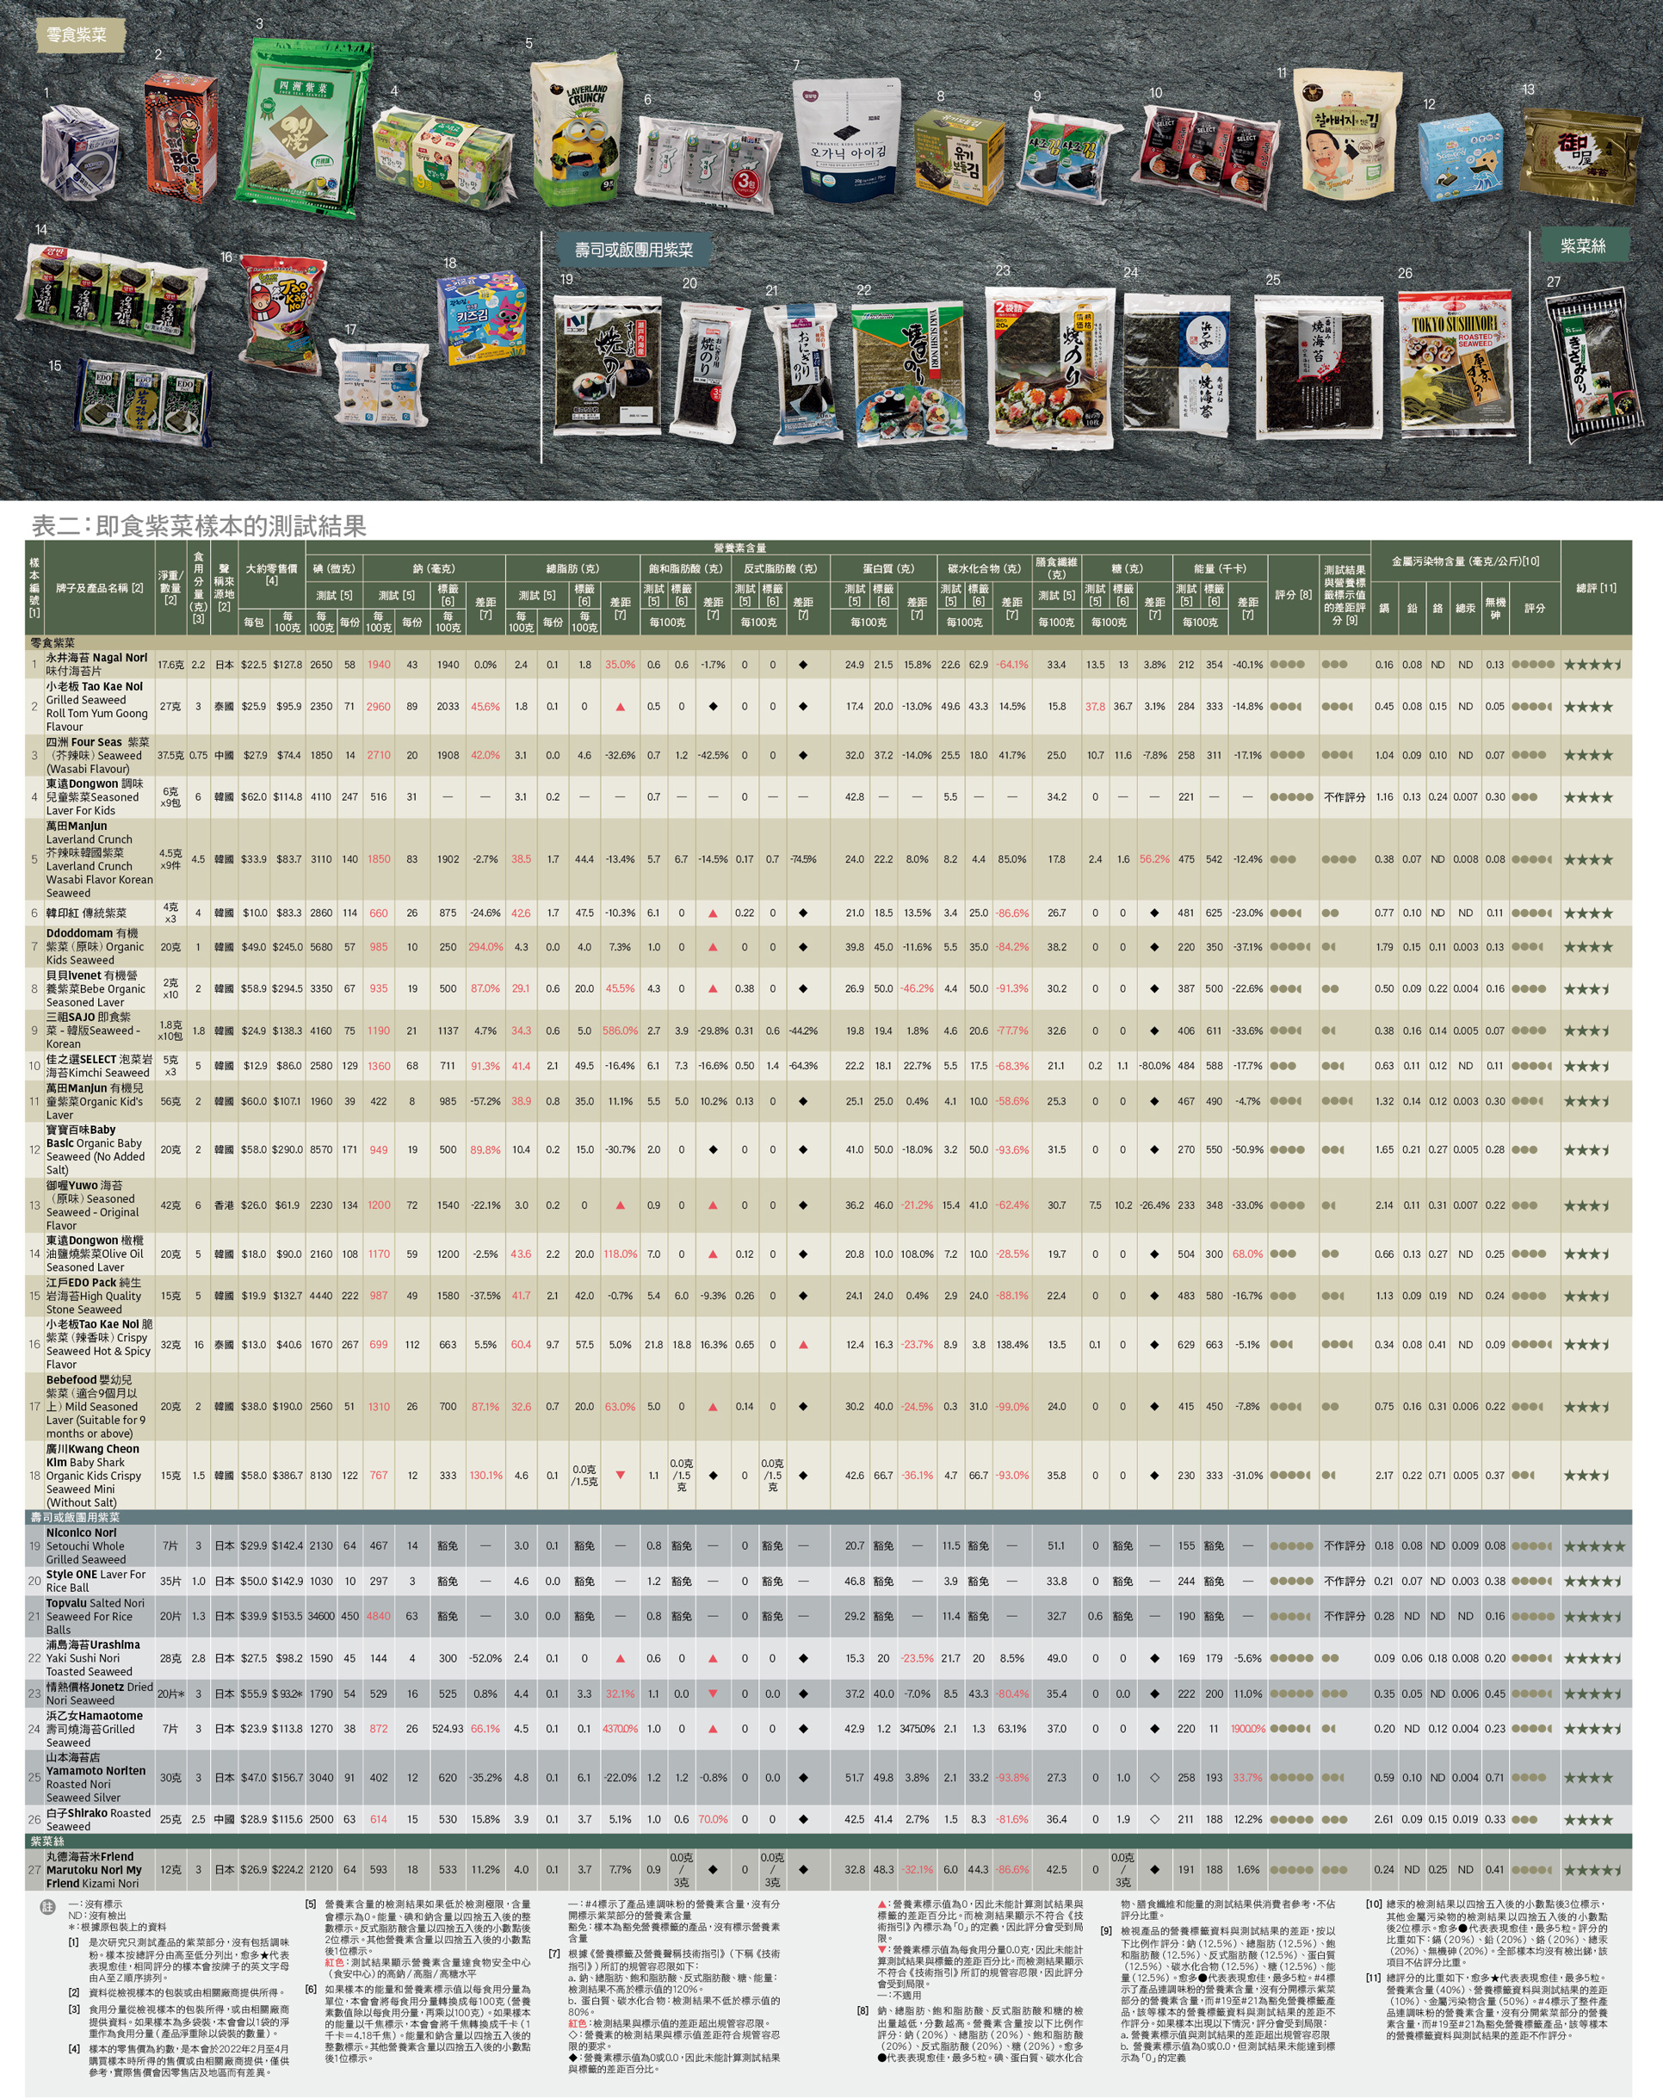The image size is (1663, 2099).
Task: Select the 大約零售價 column header
Action: tap(271, 574)
